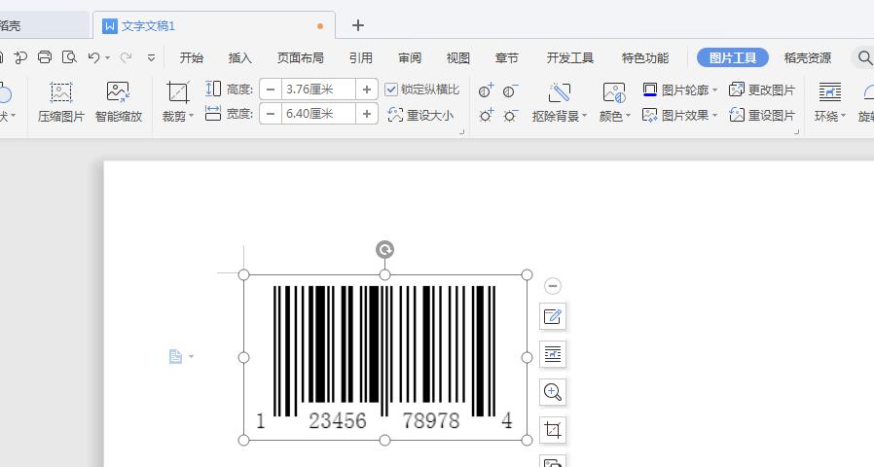Viewport: 874px width, 467px height.
Task: Open the 裁剪 dropdown arrow
Action: [191, 116]
